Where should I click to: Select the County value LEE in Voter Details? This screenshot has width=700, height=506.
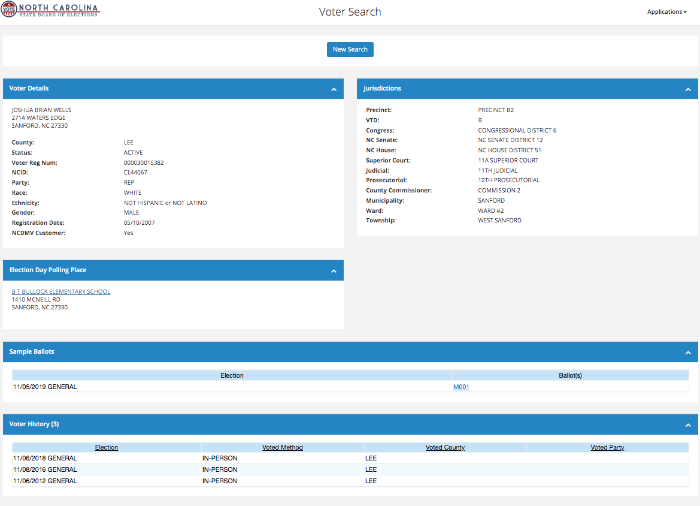click(129, 143)
